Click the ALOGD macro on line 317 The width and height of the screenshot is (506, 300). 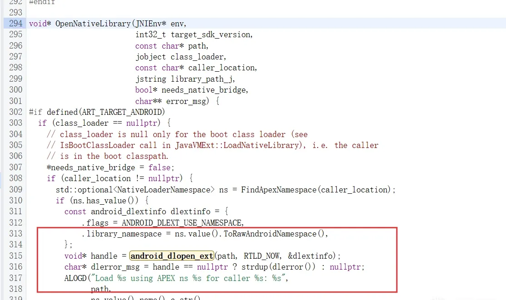tap(75, 278)
